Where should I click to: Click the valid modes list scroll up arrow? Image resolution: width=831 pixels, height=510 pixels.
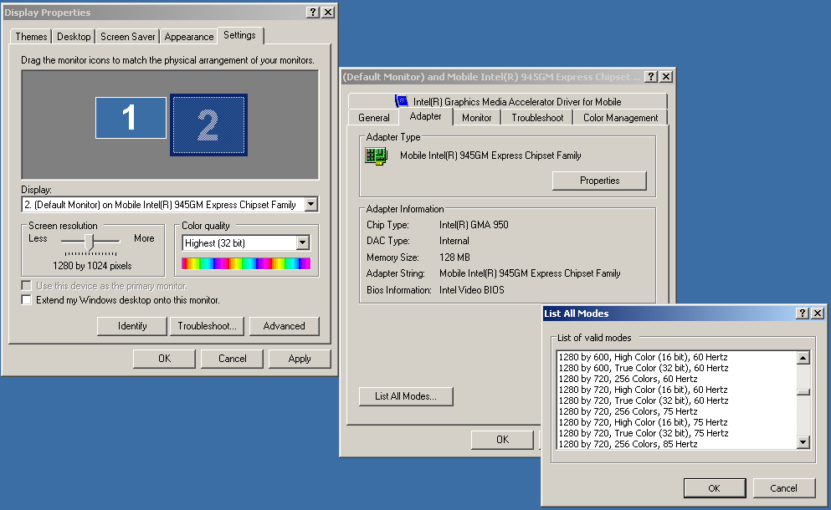pyautogui.click(x=803, y=358)
